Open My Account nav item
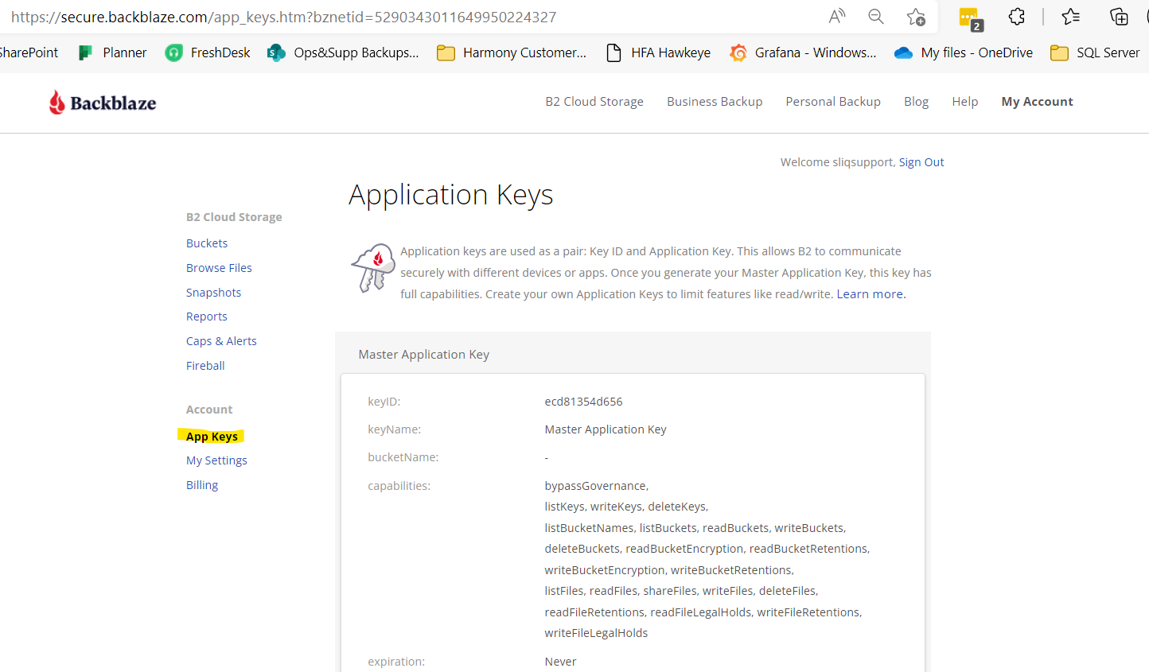1149x672 pixels. tap(1037, 102)
